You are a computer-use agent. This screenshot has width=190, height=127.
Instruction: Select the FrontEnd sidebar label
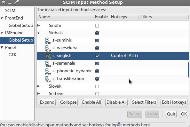(x=14, y=18)
